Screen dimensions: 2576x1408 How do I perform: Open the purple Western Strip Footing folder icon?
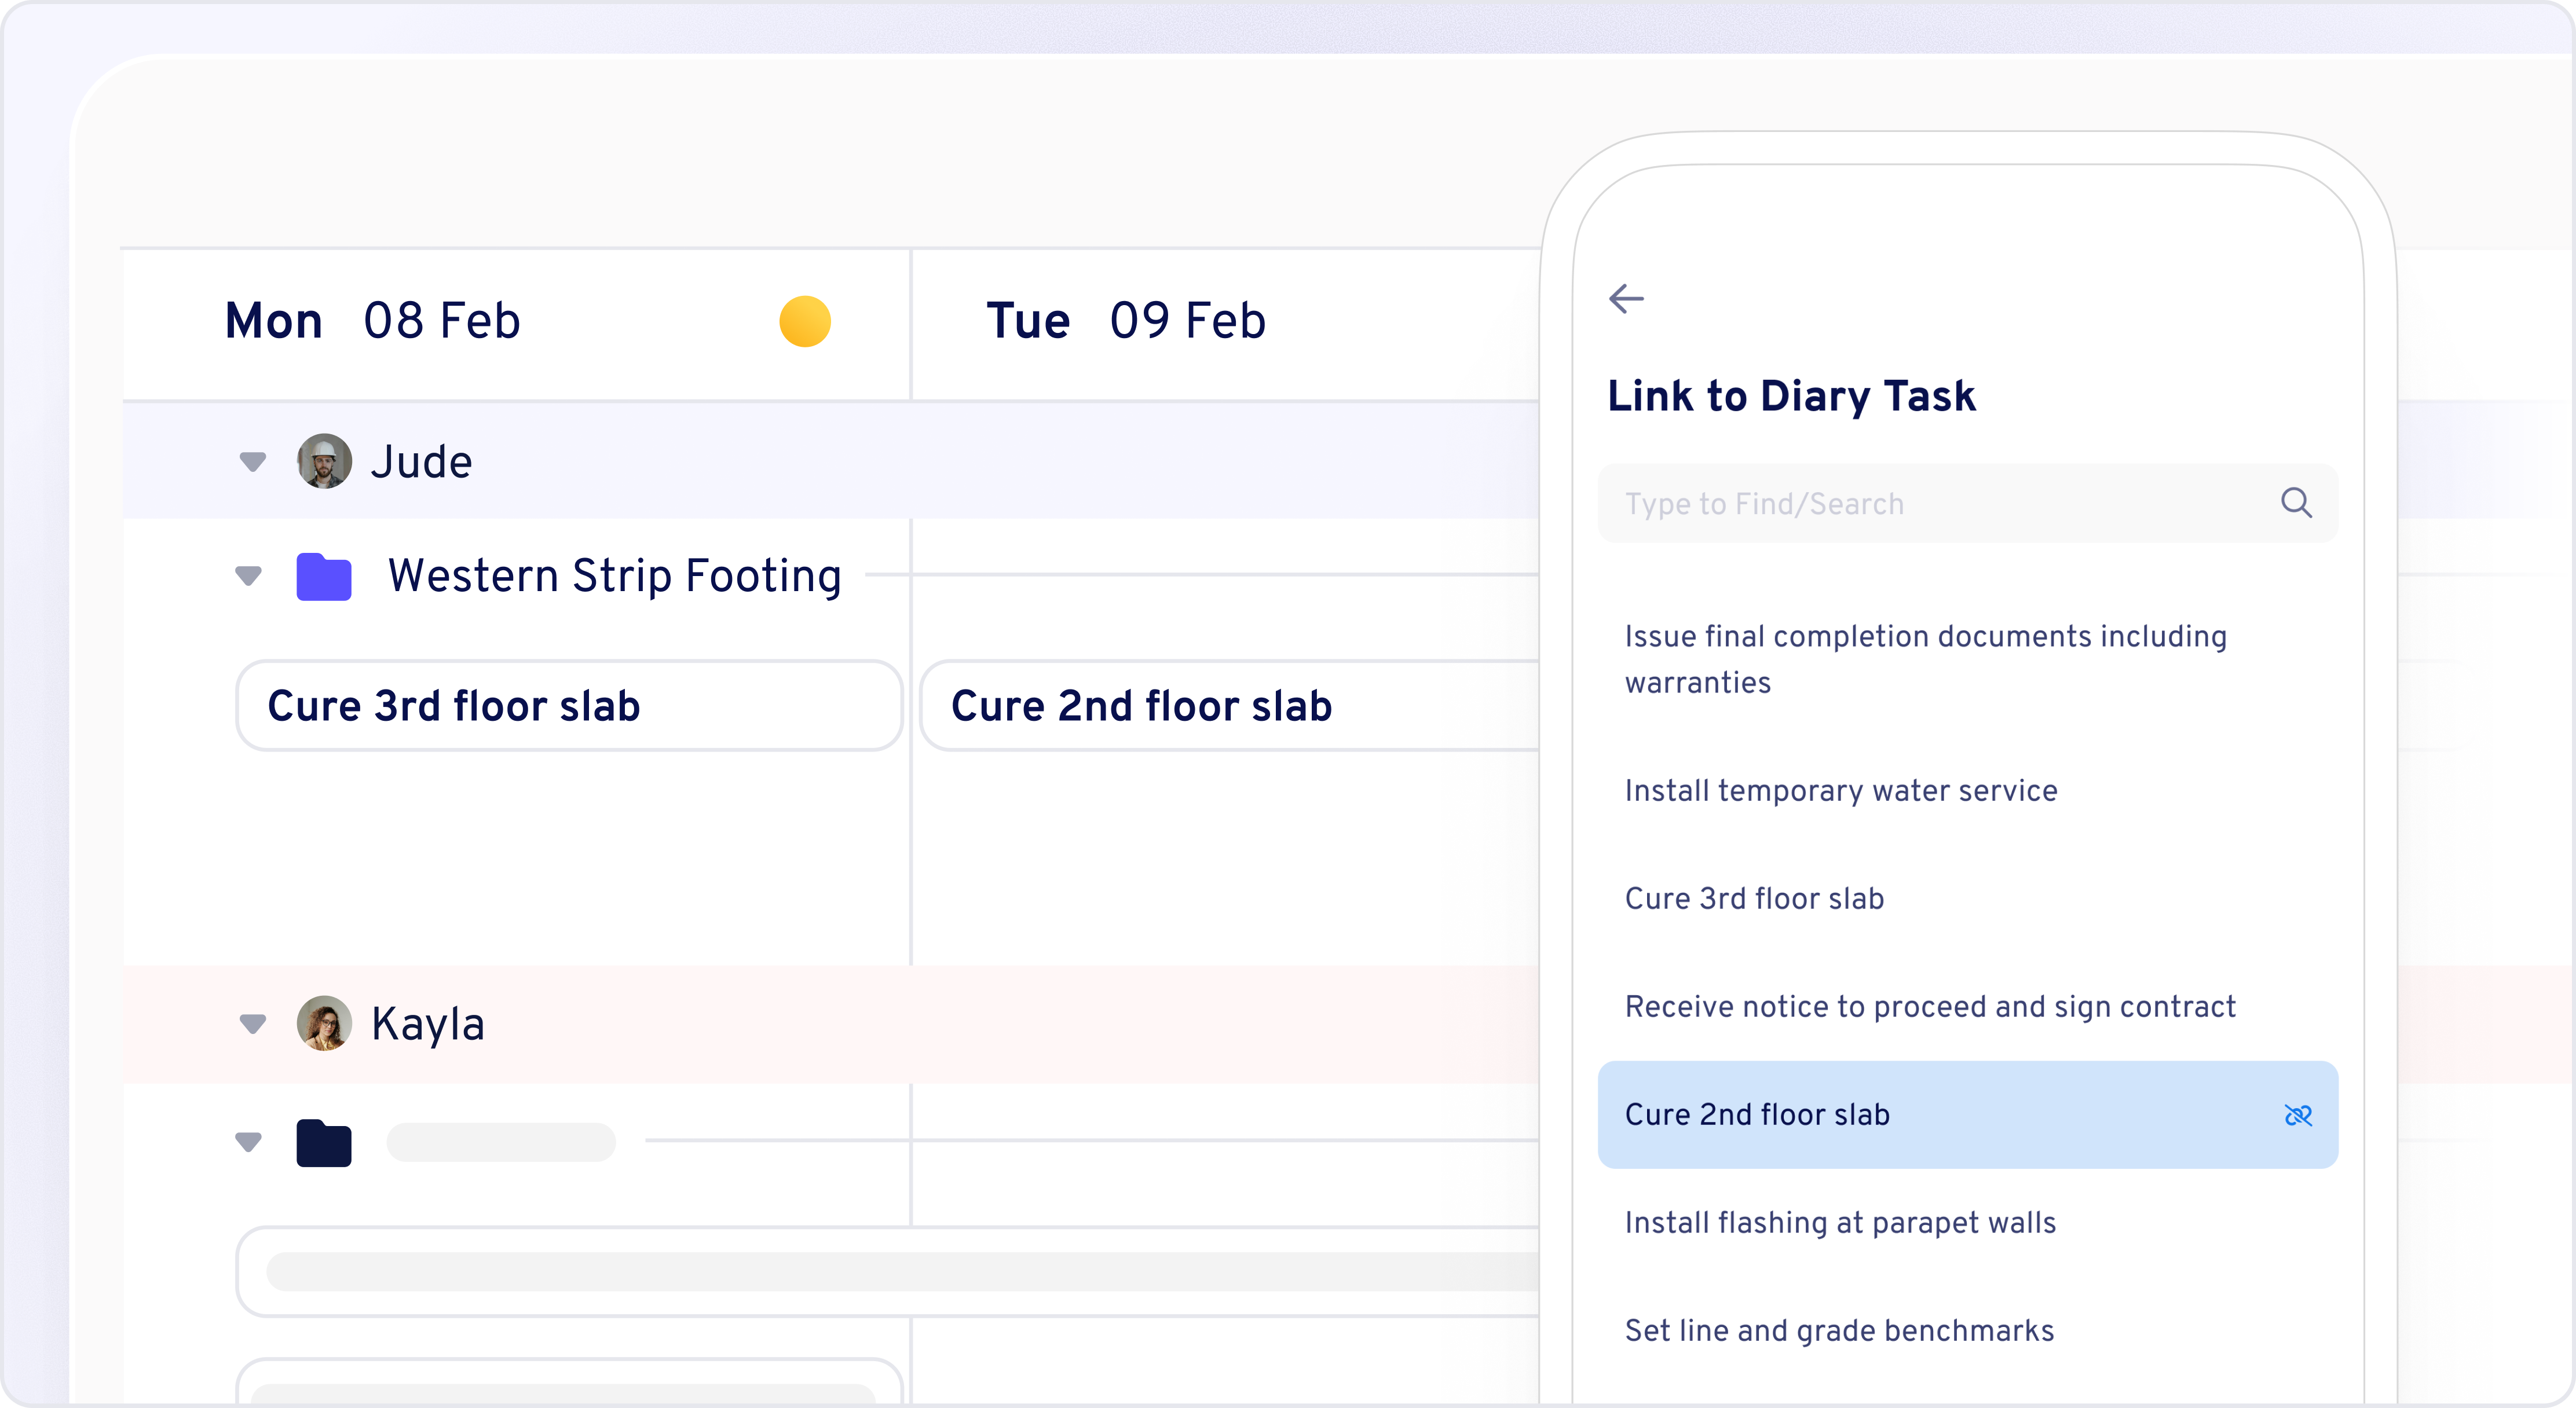(324, 576)
